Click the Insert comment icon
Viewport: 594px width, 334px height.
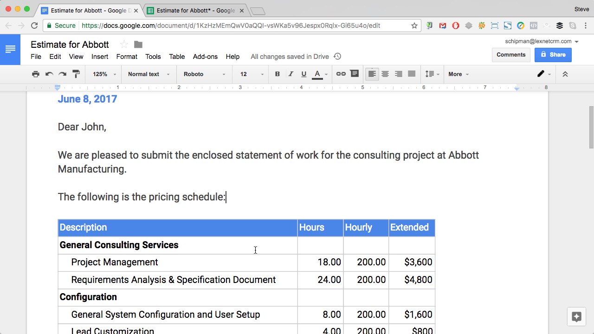click(x=355, y=74)
